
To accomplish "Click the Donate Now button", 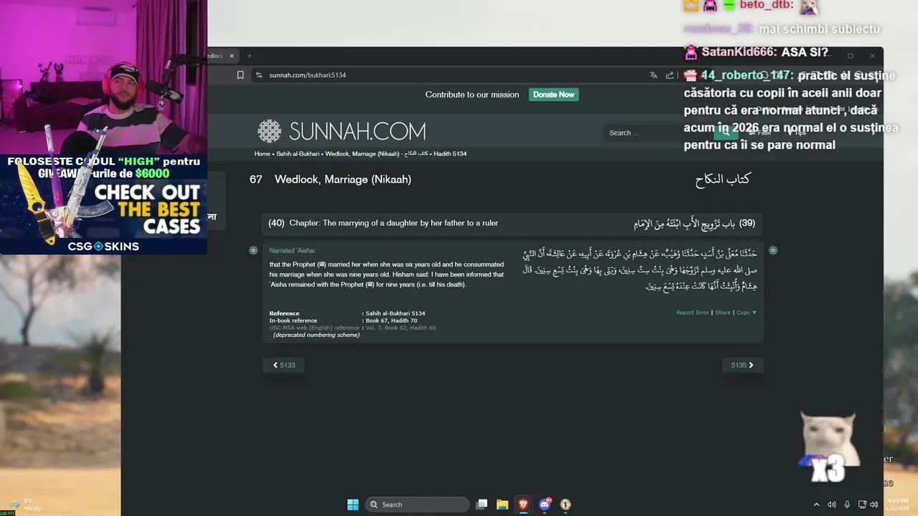I will tap(554, 95).
